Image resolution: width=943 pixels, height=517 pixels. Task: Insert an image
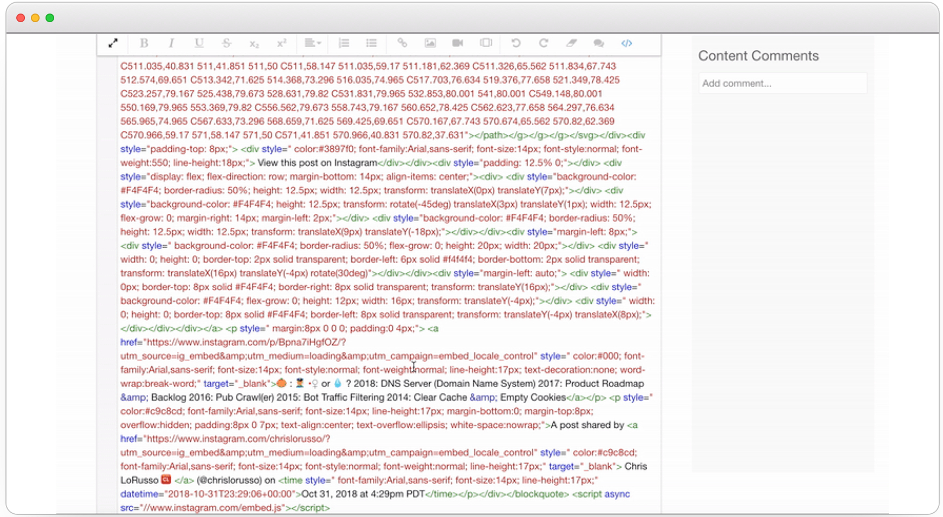pyautogui.click(x=430, y=43)
